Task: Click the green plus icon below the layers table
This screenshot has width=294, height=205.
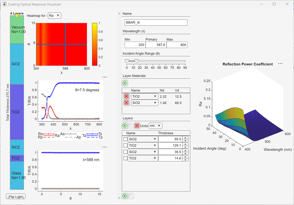Action: click(125, 196)
